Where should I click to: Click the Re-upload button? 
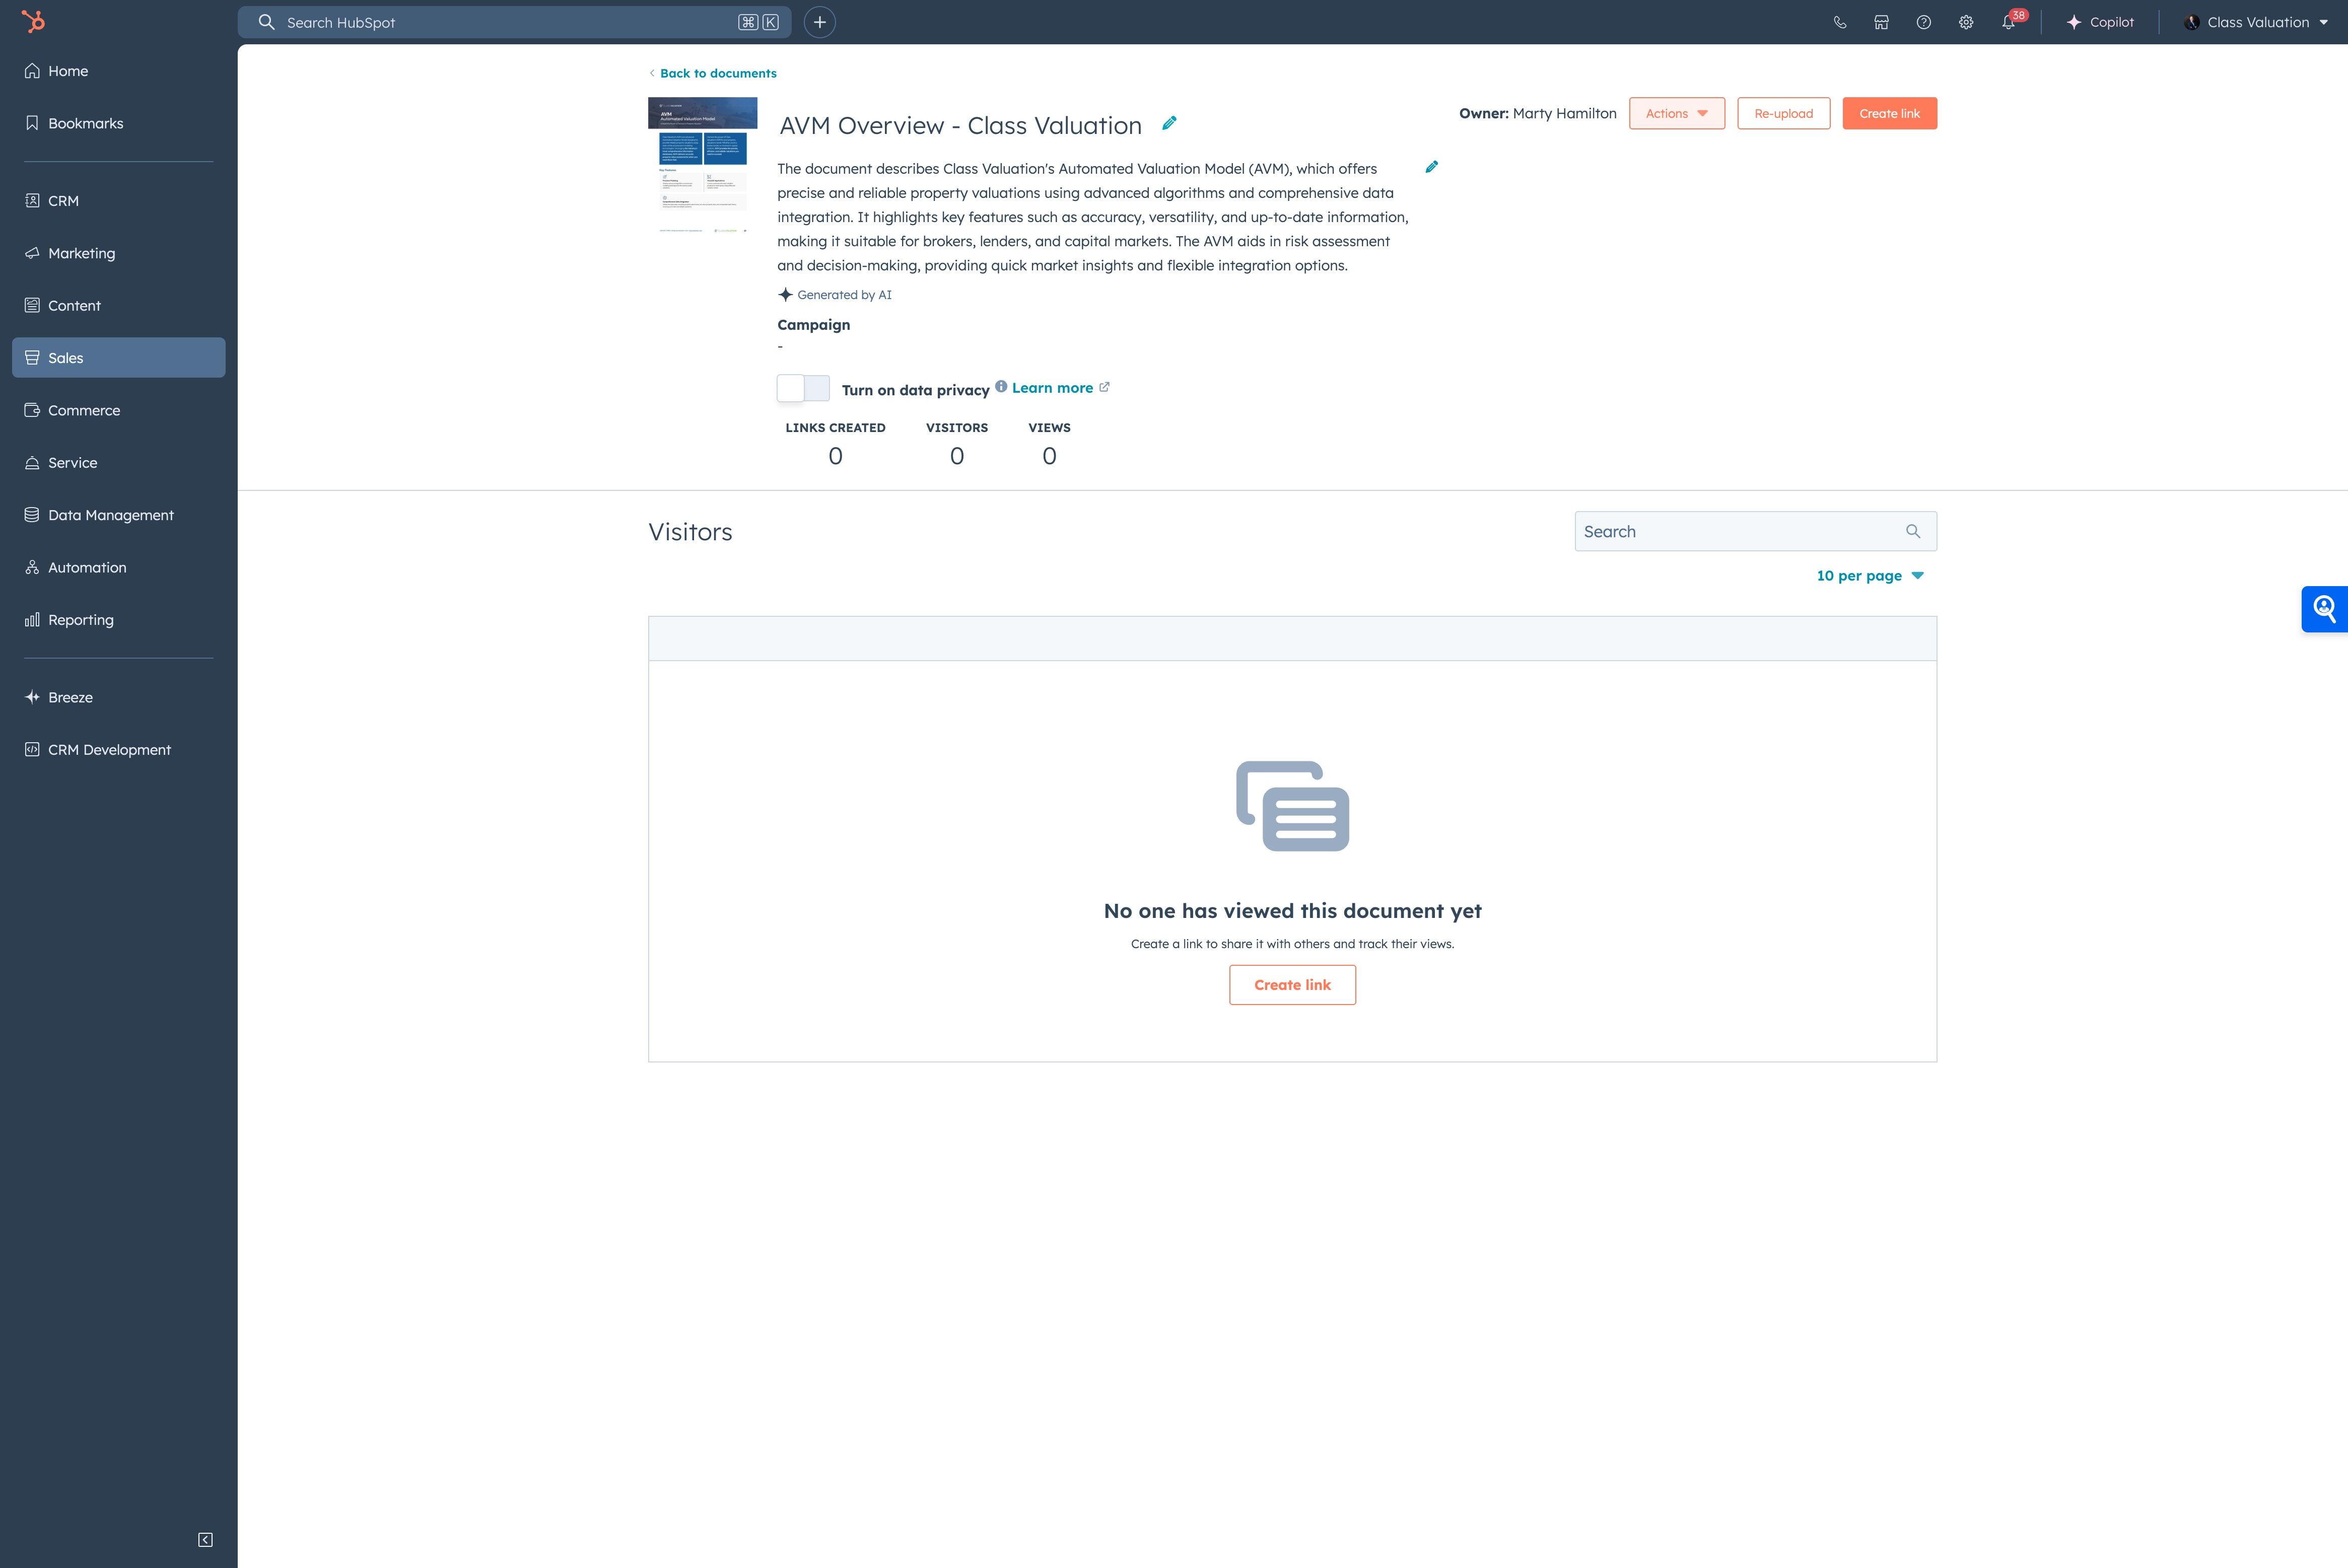coord(1782,113)
